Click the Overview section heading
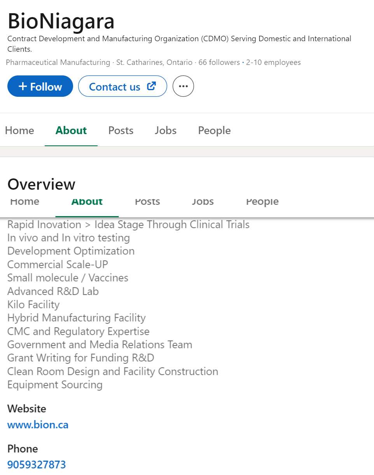Image resolution: width=374 pixels, height=475 pixels. (x=41, y=184)
